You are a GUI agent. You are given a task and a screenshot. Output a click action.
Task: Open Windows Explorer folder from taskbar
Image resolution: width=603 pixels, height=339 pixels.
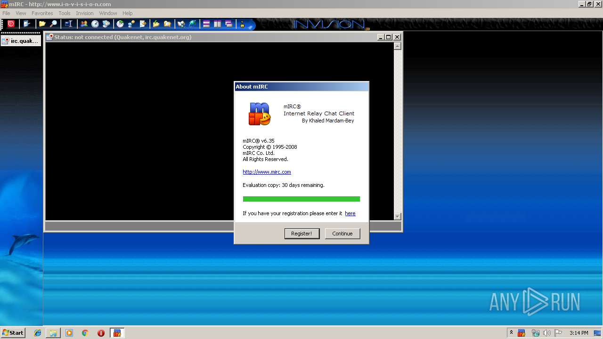point(53,333)
